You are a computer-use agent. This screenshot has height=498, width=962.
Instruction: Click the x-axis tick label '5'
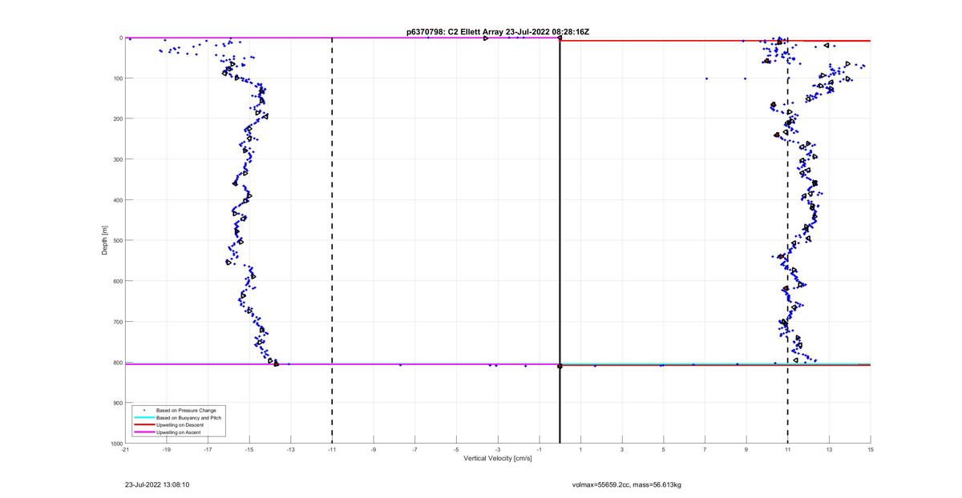pyautogui.click(x=664, y=449)
